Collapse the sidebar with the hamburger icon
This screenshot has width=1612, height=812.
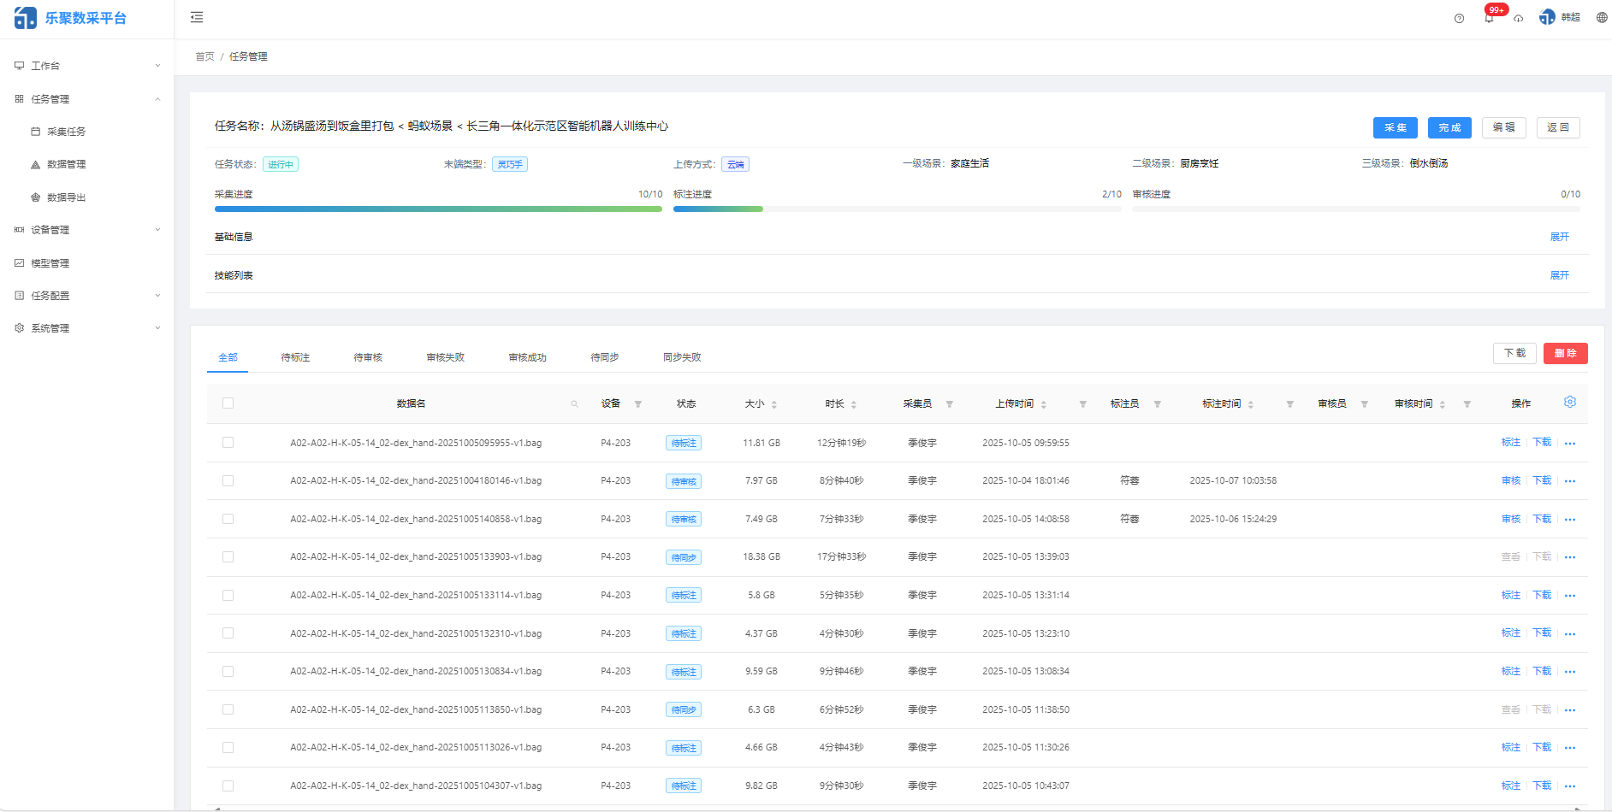coord(196,17)
